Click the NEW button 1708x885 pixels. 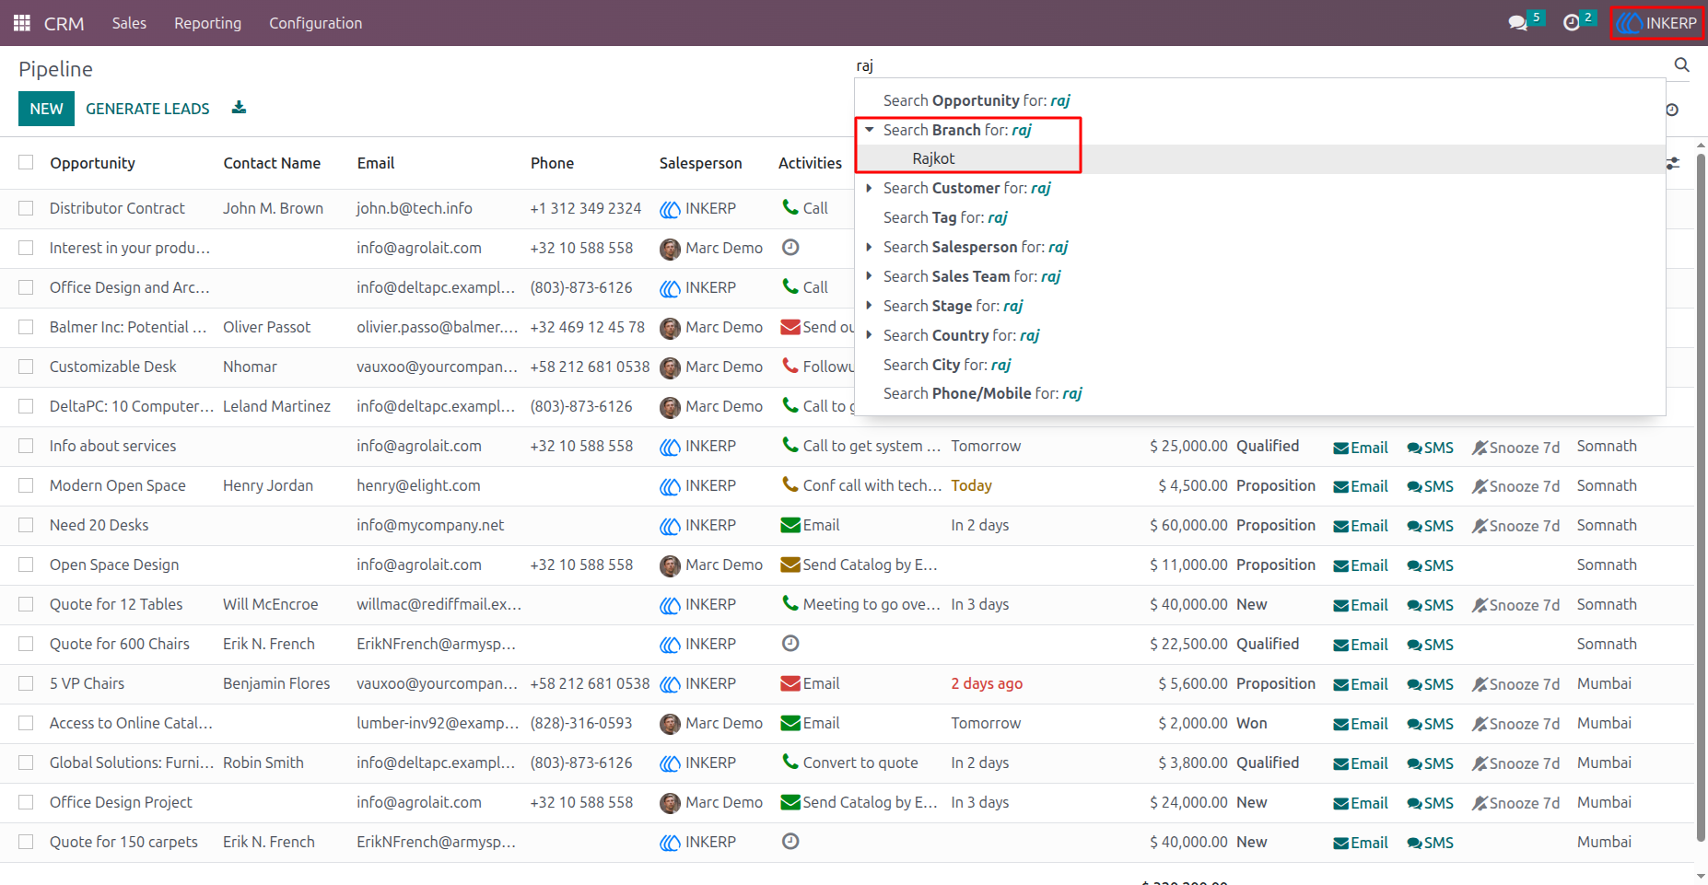pos(46,109)
